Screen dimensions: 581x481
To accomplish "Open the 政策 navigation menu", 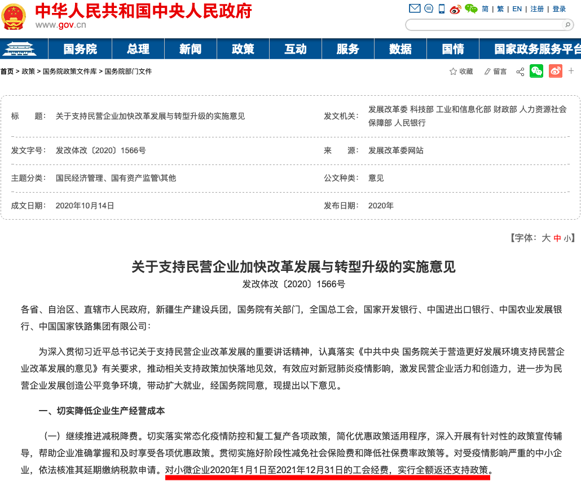I will click(x=243, y=49).
